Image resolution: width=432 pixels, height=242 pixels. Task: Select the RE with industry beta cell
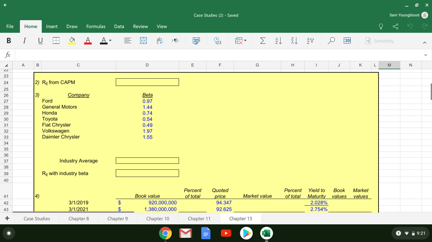pos(147,173)
